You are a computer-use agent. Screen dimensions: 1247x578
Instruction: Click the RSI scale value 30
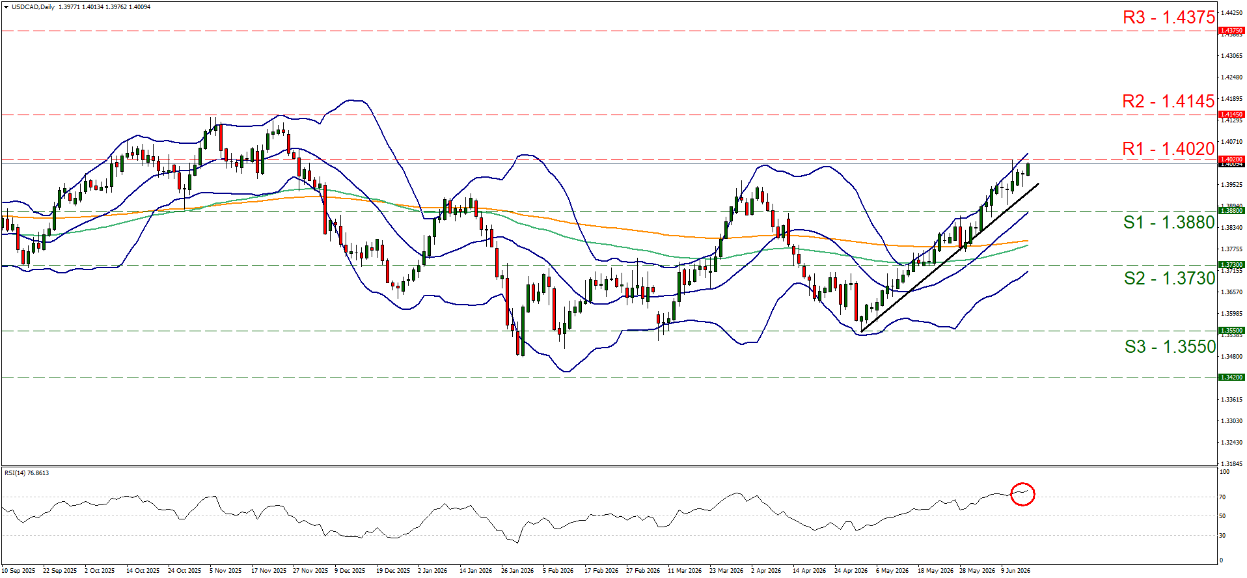(x=1223, y=536)
